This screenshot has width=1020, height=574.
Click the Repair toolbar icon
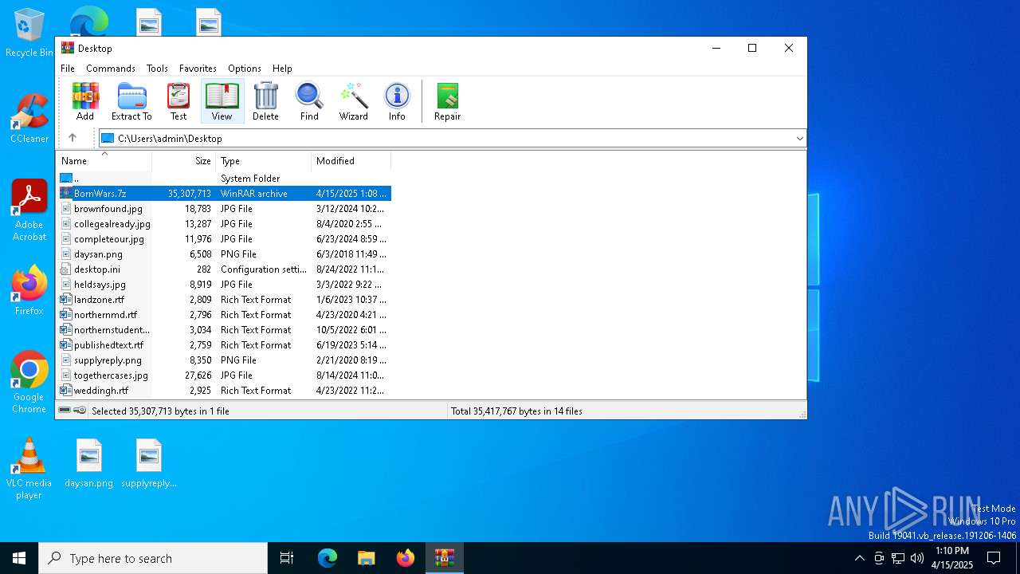447,101
